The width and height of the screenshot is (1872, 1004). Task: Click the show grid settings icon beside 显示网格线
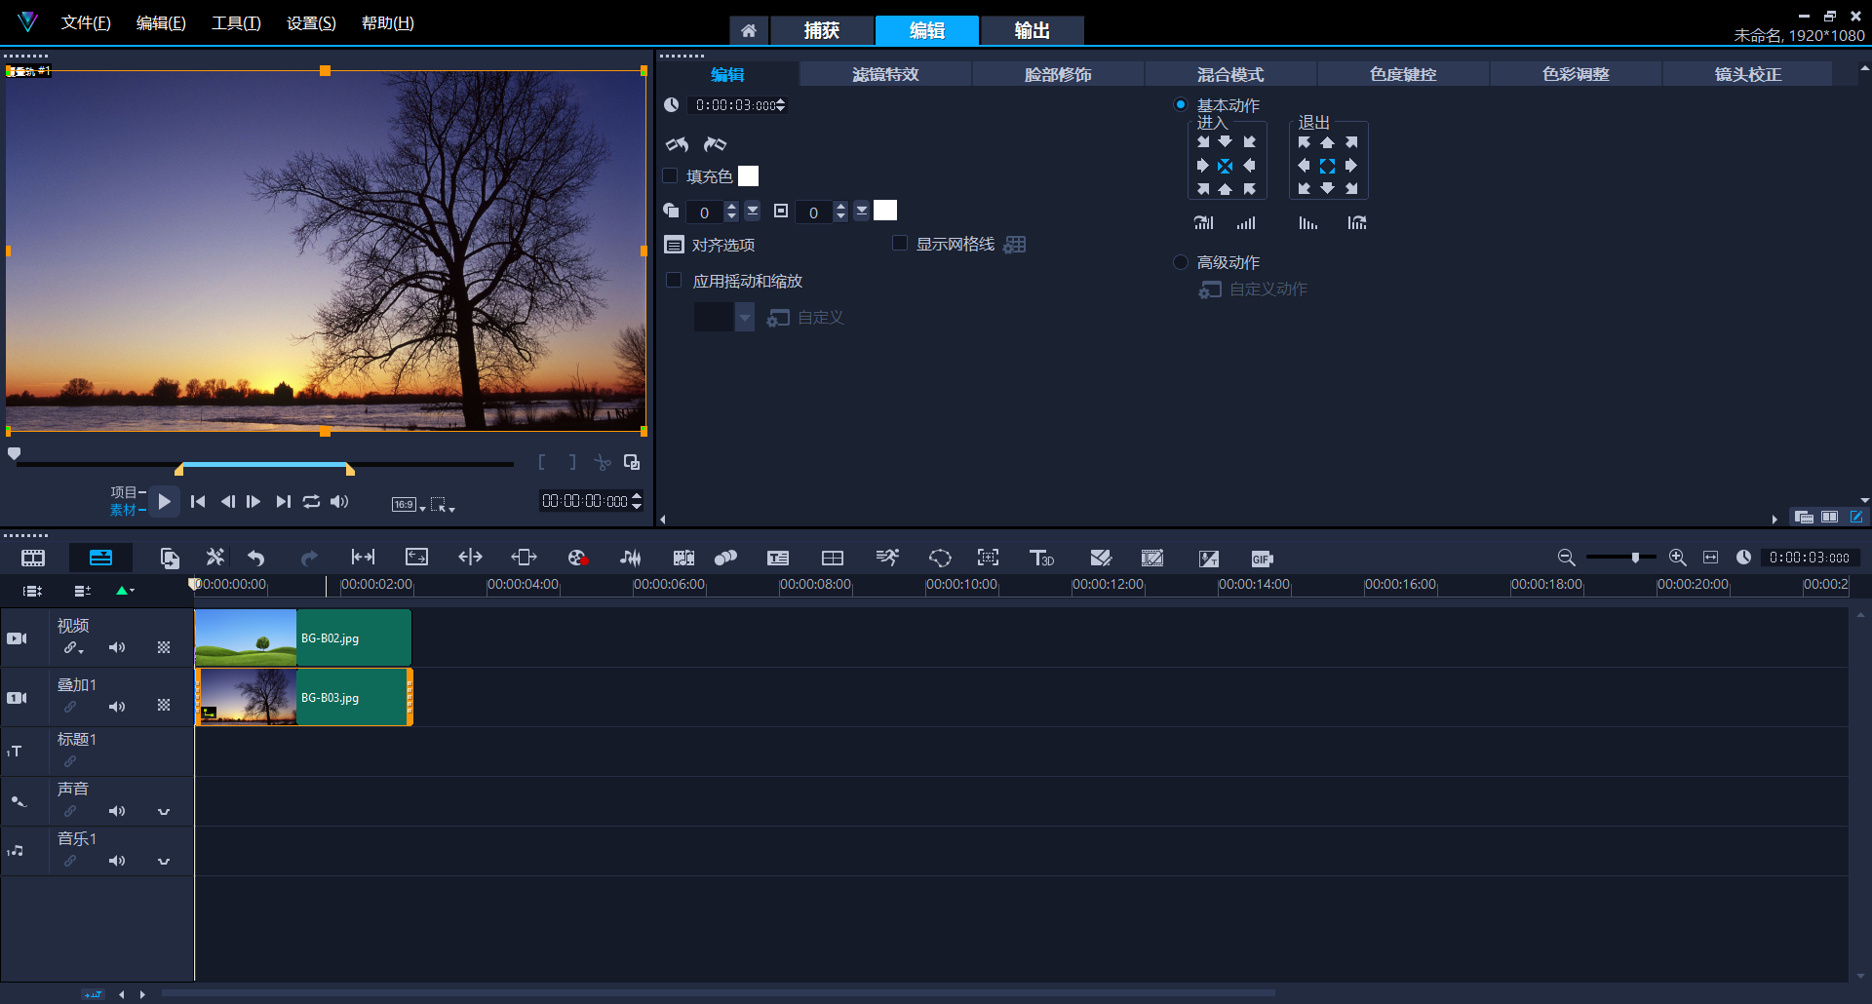[1015, 245]
